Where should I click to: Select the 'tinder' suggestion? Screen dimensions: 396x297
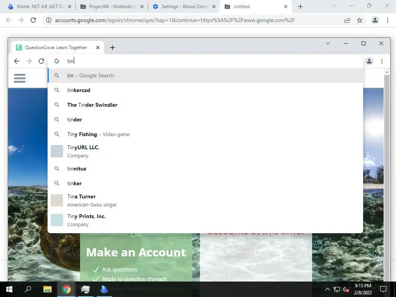click(x=205, y=119)
